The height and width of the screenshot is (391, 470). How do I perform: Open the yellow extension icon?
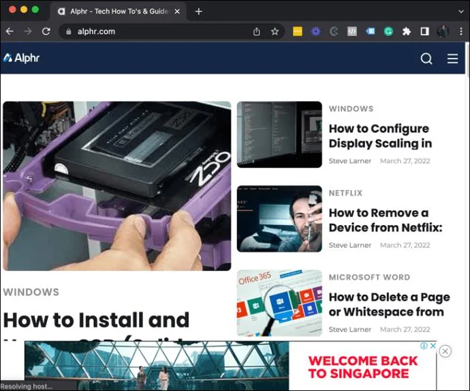pos(298,31)
